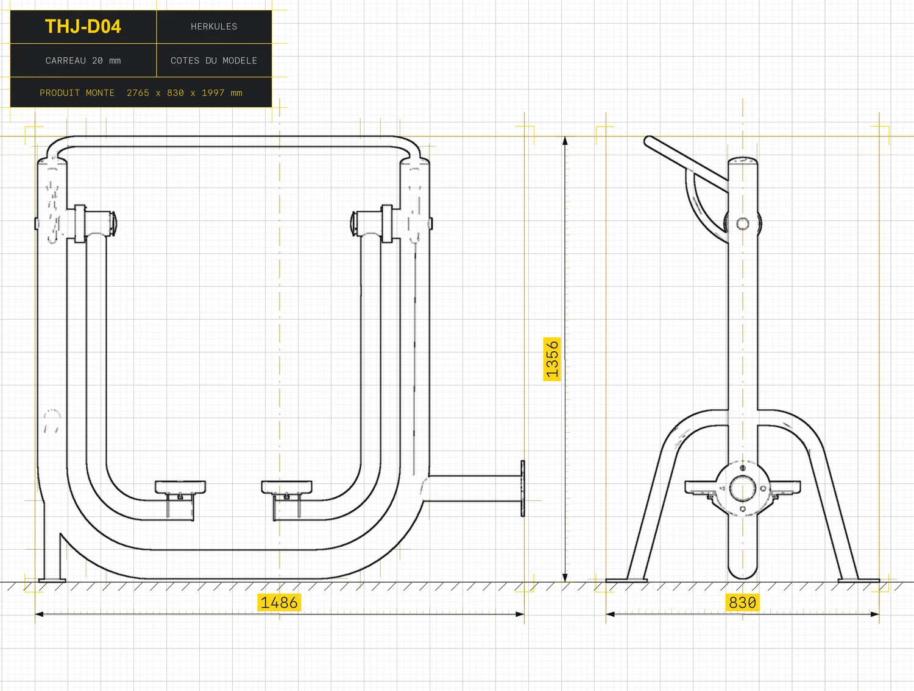Click the 1486 width dimension label
The width and height of the screenshot is (914, 691).
tap(279, 603)
